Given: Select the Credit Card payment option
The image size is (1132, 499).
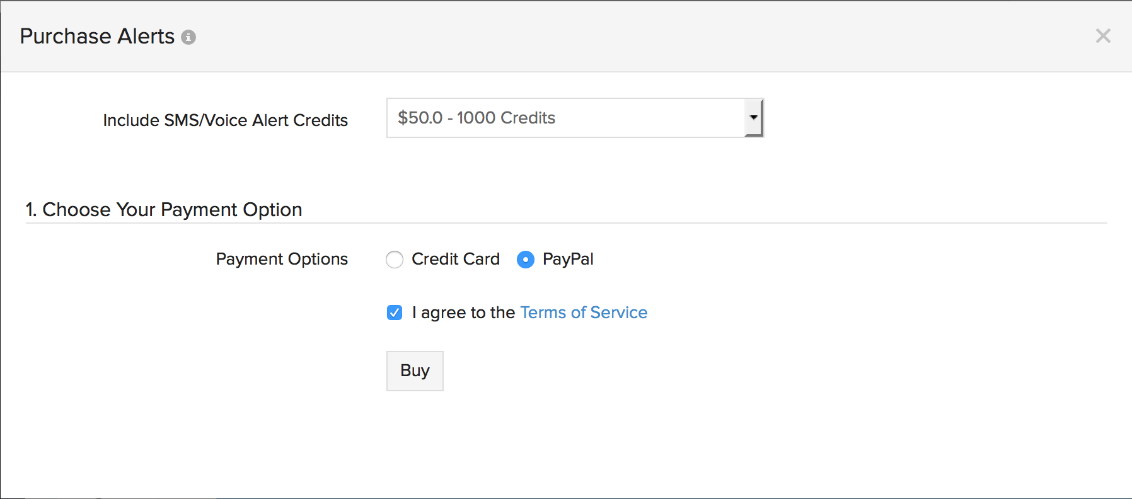Looking at the screenshot, I should 395,259.
